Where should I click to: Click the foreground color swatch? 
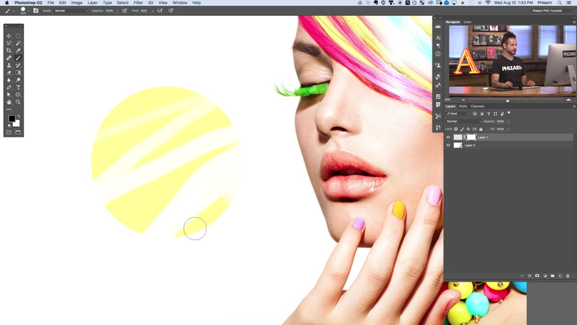click(x=12, y=119)
